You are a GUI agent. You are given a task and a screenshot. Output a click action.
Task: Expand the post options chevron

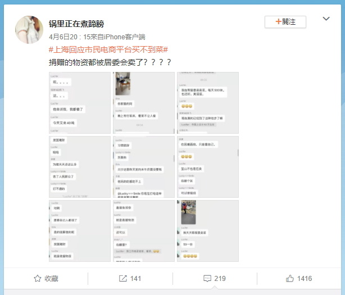click(326, 19)
